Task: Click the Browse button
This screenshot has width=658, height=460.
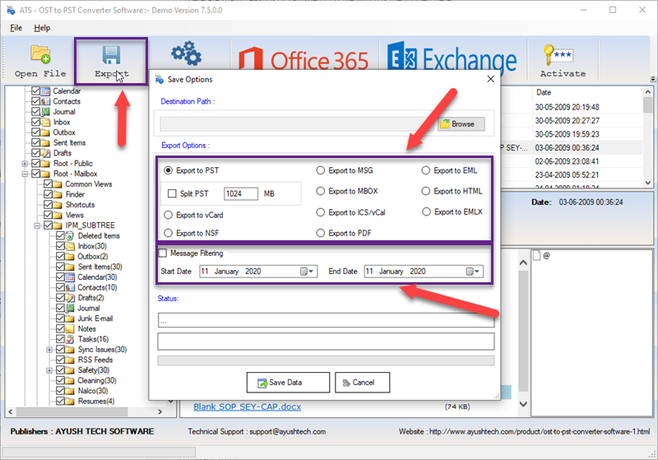Action: tap(461, 124)
